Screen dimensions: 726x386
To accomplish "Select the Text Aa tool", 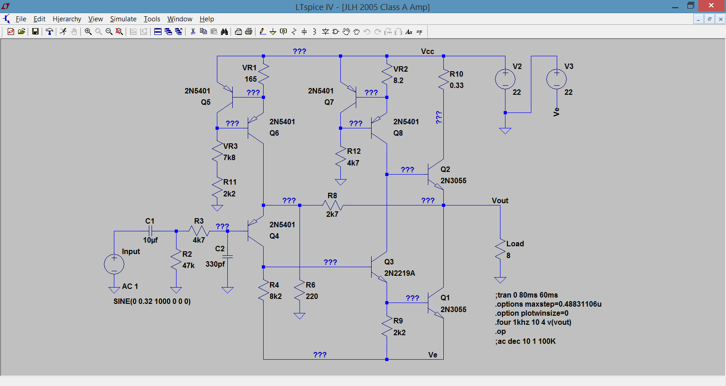I will pyautogui.click(x=409, y=32).
